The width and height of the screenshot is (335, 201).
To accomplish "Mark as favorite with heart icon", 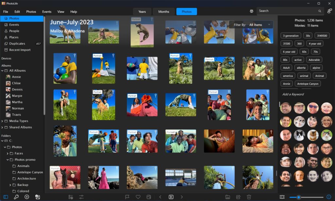I will [x=138, y=197].
